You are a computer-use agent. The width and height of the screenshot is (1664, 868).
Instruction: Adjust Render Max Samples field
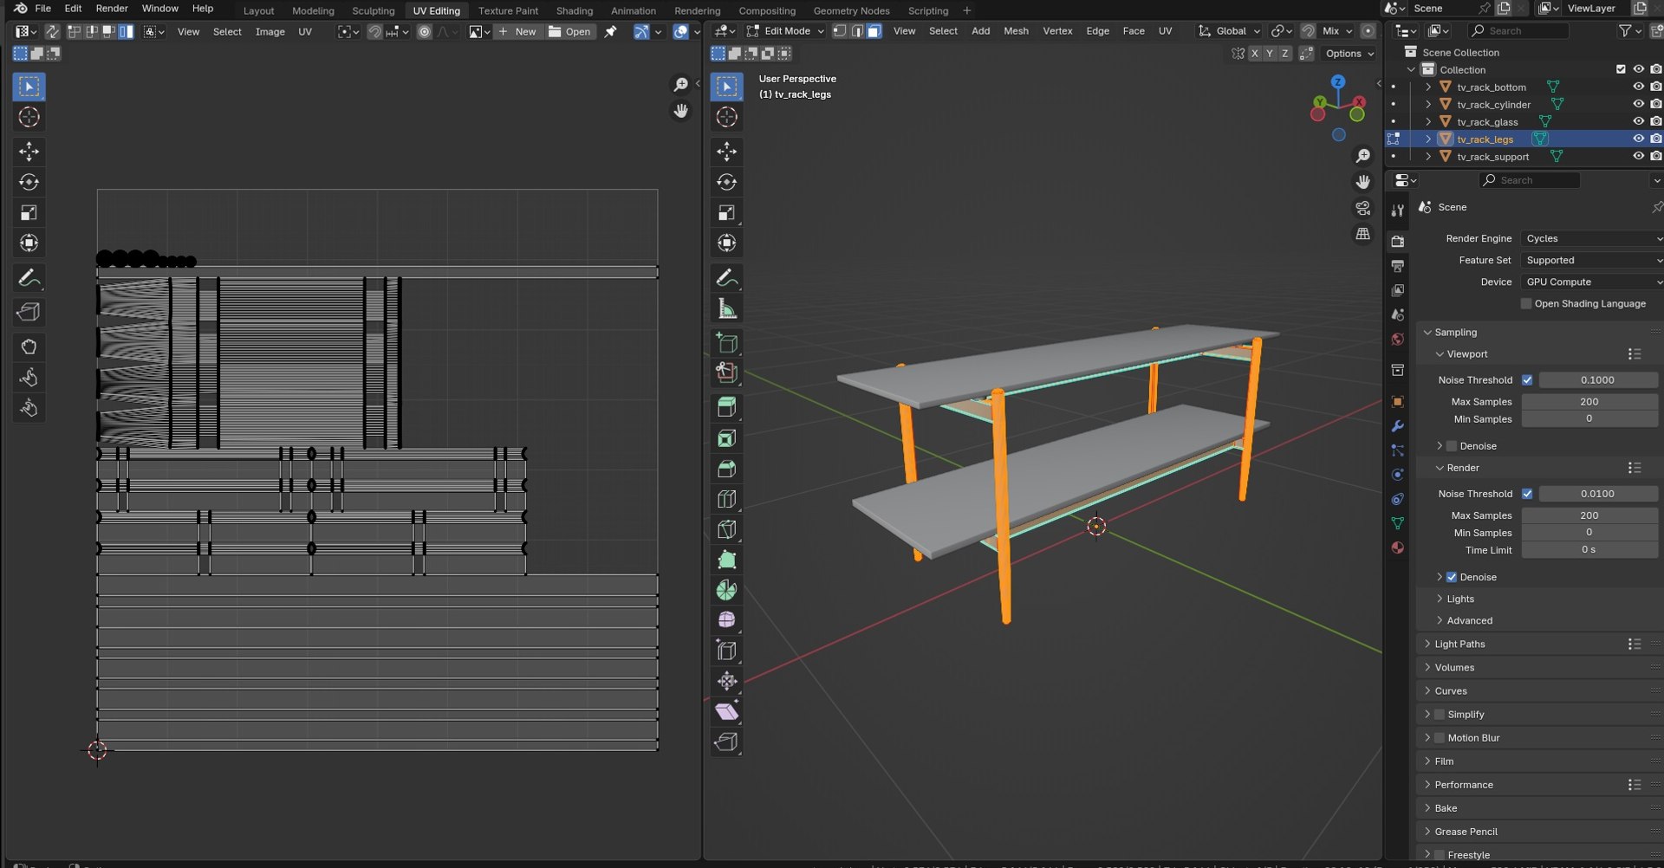1589,515
